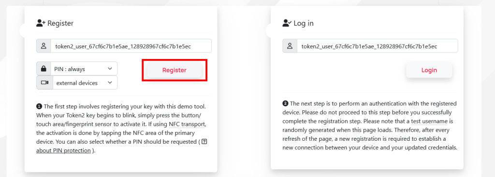Click the chevron on the PIN dropdown
495x177 pixels.
coord(110,69)
